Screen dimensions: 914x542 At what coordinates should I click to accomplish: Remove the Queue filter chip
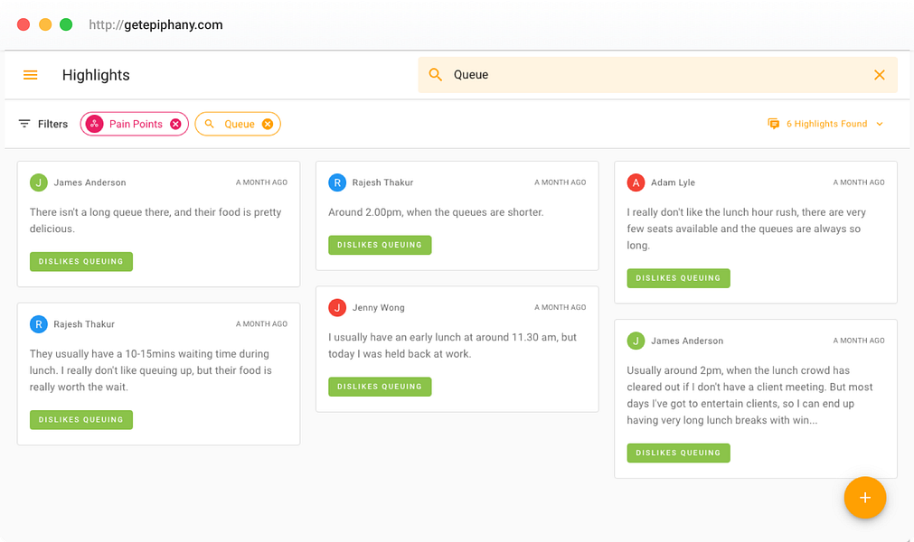[x=268, y=124]
